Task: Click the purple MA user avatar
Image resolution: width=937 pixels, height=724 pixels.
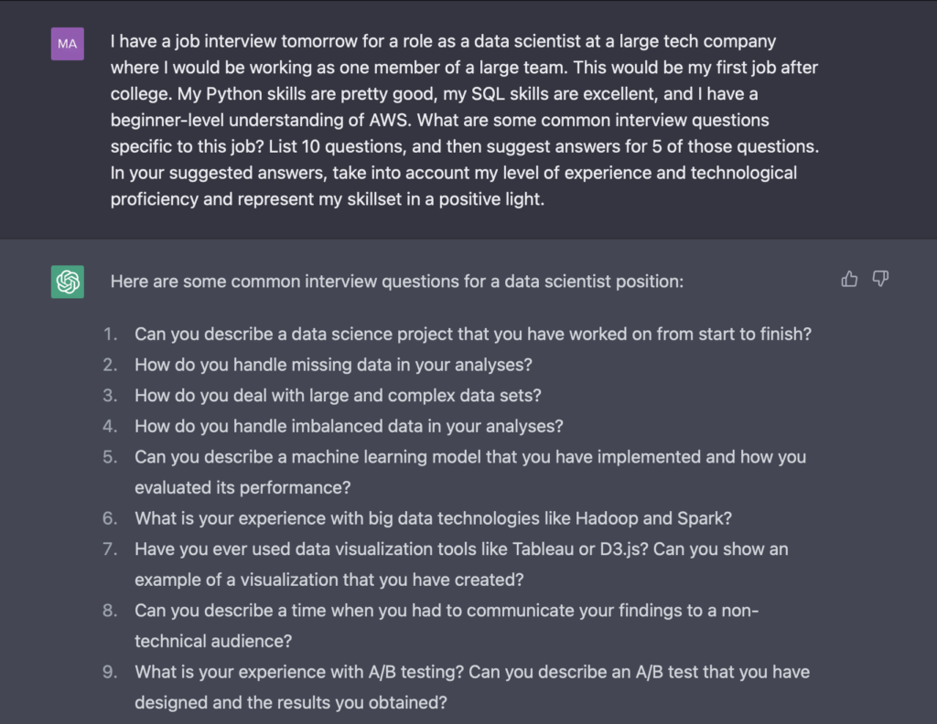Action: (x=68, y=43)
